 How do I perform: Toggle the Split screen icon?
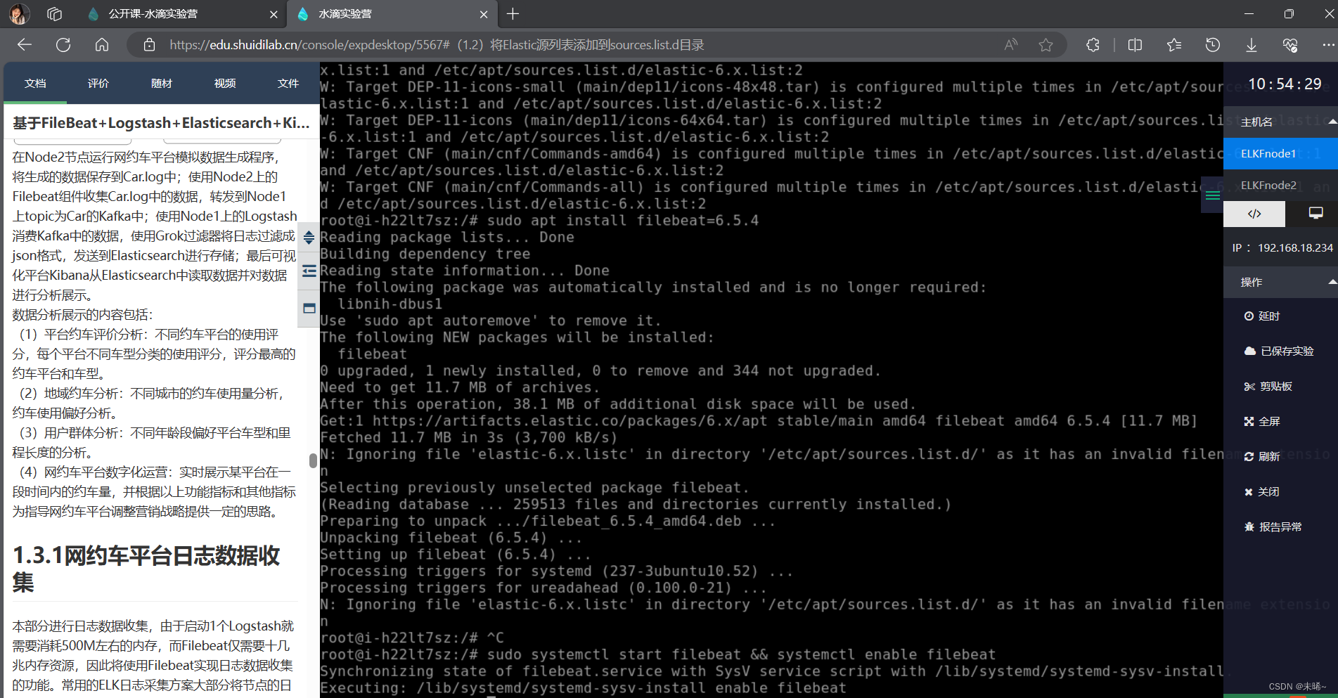[1135, 45]
